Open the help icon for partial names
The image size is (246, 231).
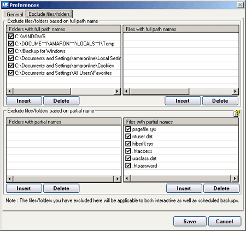point(237,114)
